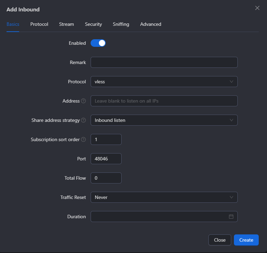This screenshot has width=267, height=253.
Task: Click the Port number field
Action: pyautogui.click(x=106, y=159)
